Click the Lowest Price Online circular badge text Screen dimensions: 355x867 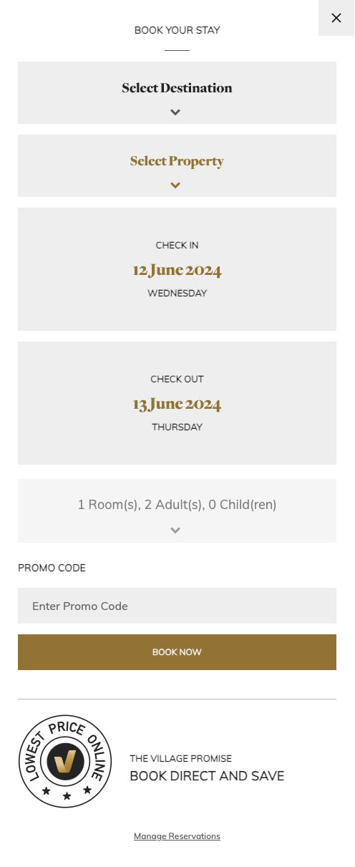pos(65,761)
